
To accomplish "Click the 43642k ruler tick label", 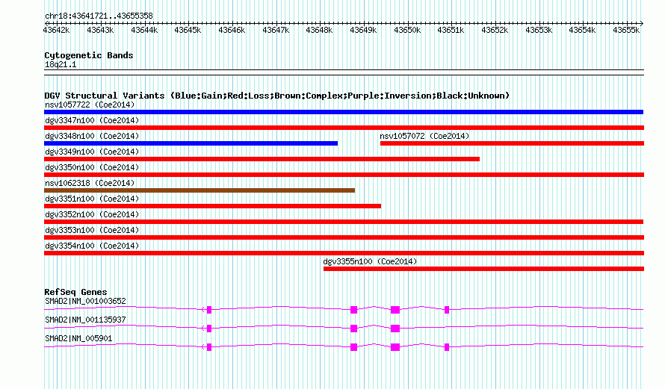I will point(56,30).
